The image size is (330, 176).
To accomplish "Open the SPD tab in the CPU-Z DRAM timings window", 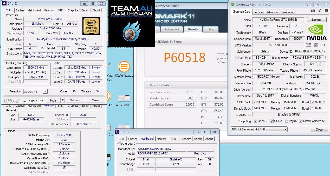I will click(x=61, y=106).
